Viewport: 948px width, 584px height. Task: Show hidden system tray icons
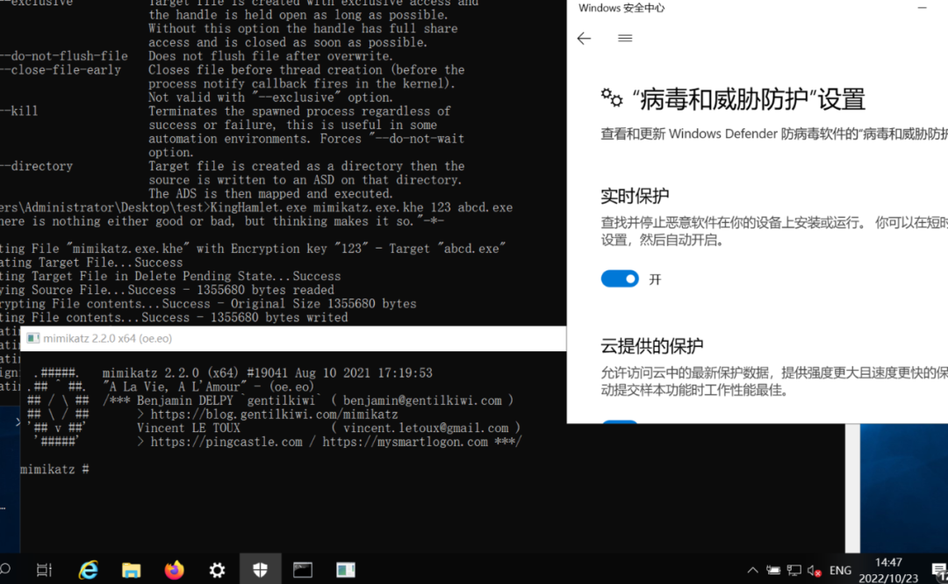click(752, 570)
